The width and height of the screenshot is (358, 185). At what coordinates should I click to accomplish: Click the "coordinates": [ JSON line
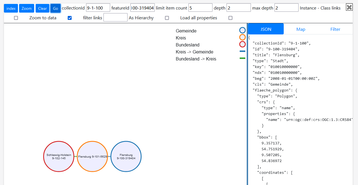pos(275,172)
